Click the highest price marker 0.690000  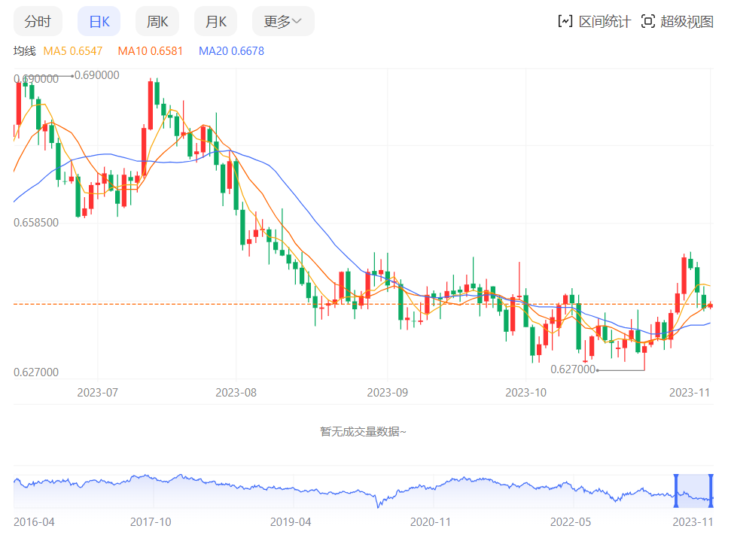click(x=97, y=75)
